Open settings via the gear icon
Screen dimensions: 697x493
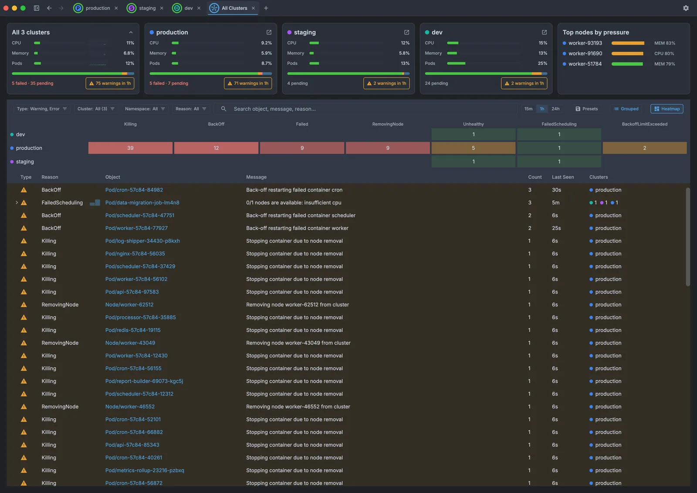(x=686, y=8)
